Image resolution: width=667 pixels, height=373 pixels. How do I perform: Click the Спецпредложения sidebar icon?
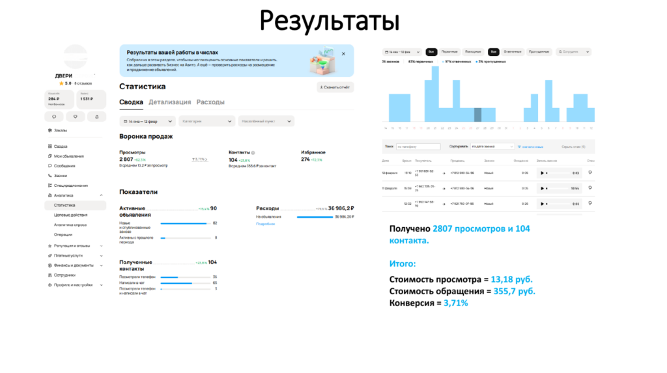pos(50,186)
